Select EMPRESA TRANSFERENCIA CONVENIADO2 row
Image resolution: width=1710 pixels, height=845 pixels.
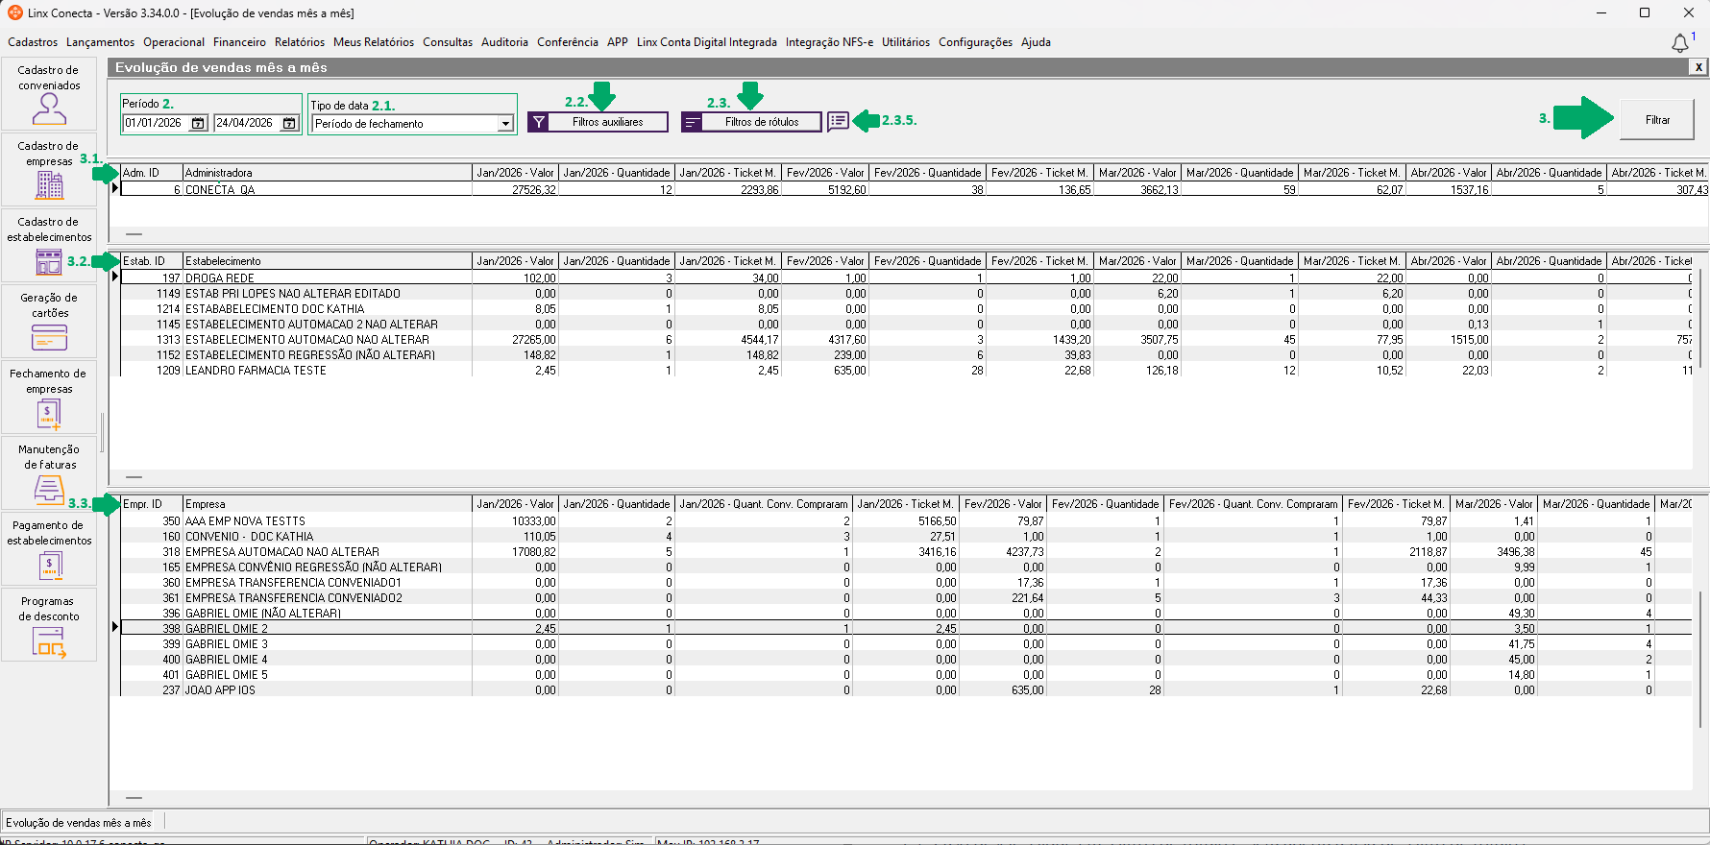(x=906, y=598)
